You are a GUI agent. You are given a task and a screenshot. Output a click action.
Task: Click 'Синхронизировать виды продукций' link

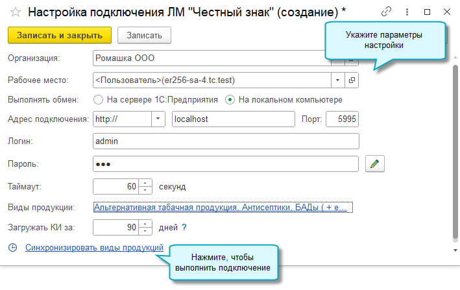(94, 248)
